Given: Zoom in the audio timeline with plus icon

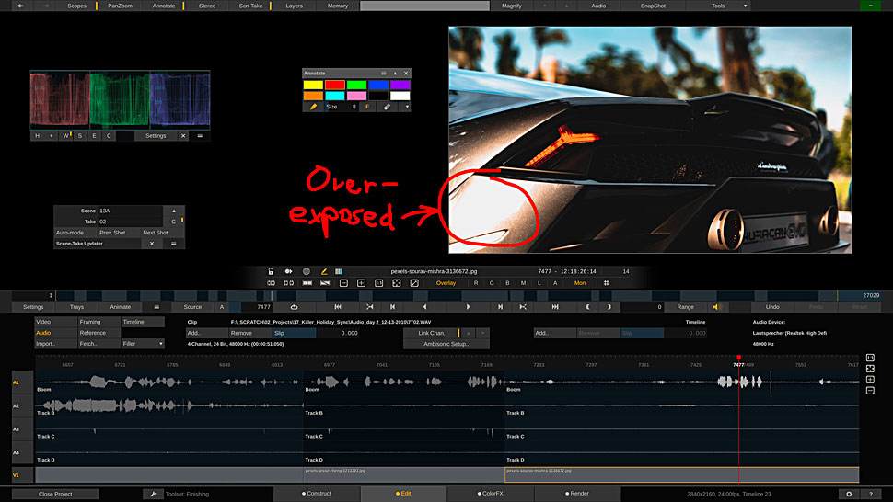Looking at the screenshot, I should (870, 379).
